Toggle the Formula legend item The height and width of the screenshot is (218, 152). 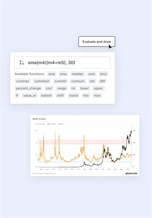click(62, 124)
